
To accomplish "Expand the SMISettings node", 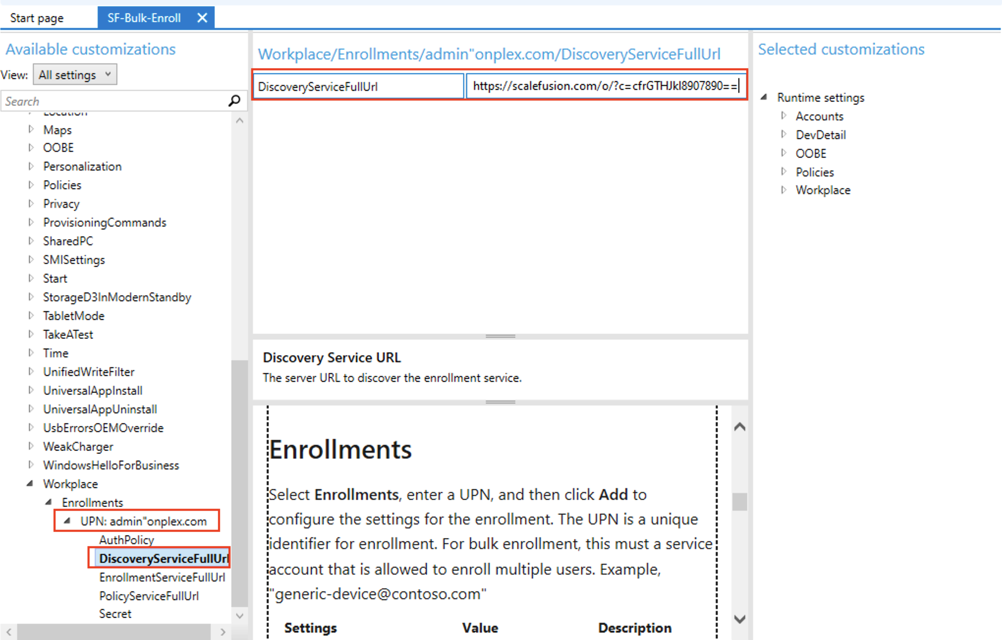I will (x=31, y=260).
